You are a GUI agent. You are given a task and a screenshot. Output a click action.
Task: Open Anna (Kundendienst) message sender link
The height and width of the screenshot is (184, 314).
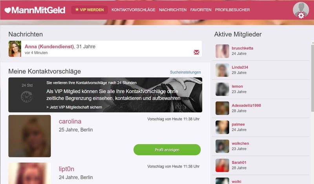(x=49, y=47)
